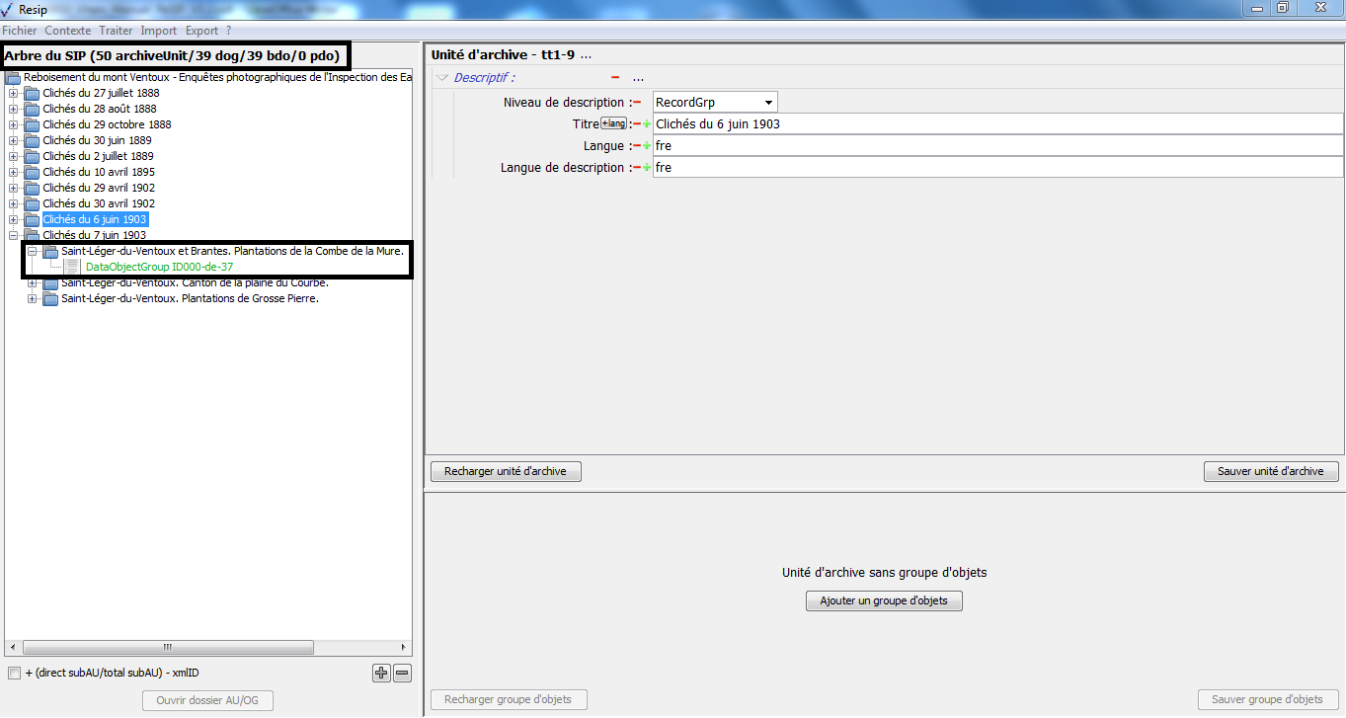
Task: Click the +lang button next to Titre
Action: (613, 123)
